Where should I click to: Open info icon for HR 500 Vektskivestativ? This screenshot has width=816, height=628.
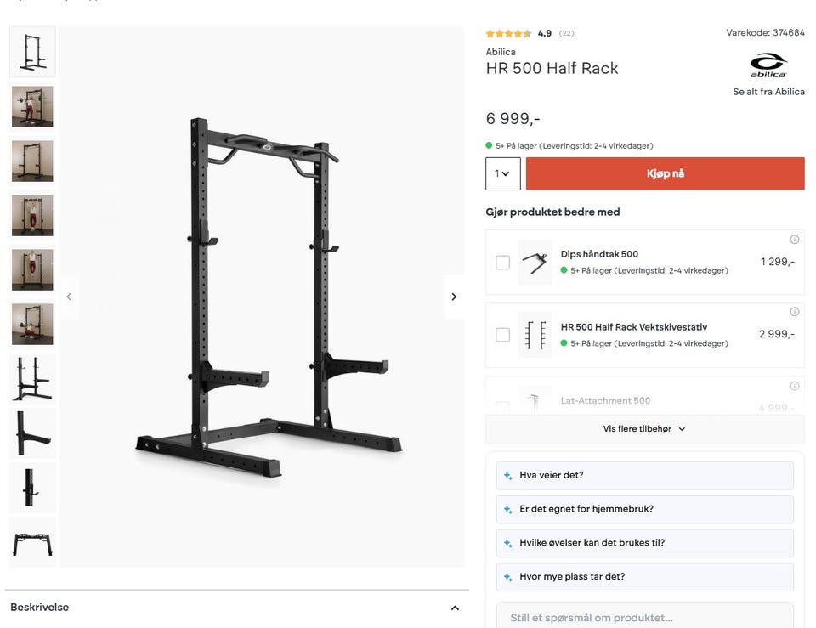pyautogui.click(x=794, y=312)
